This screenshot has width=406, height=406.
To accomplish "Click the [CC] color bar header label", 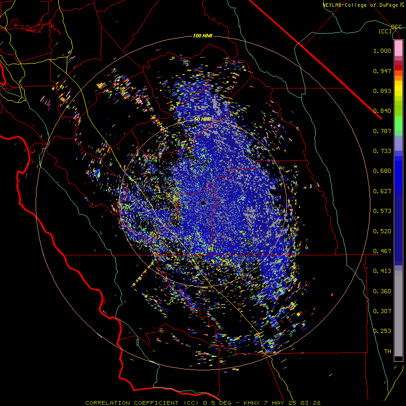I will coord(385,31).
